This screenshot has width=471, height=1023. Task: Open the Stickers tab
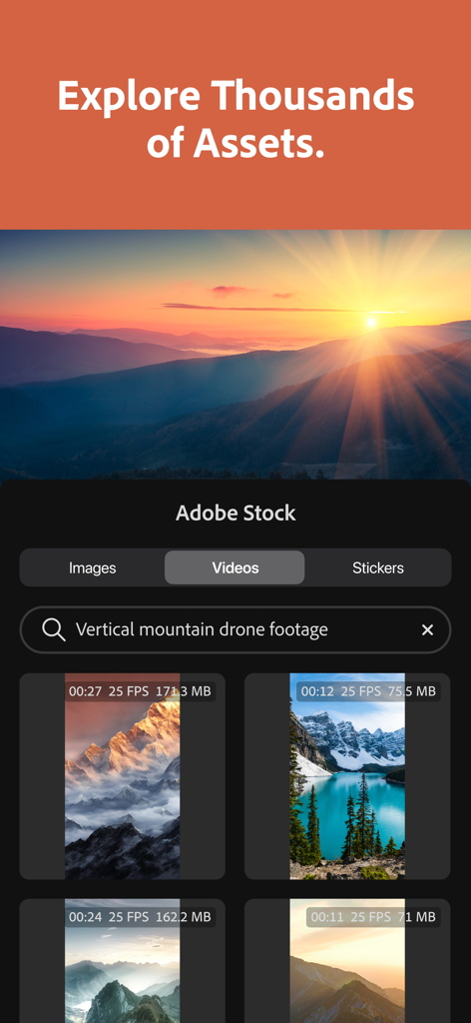tap(378, 567)
